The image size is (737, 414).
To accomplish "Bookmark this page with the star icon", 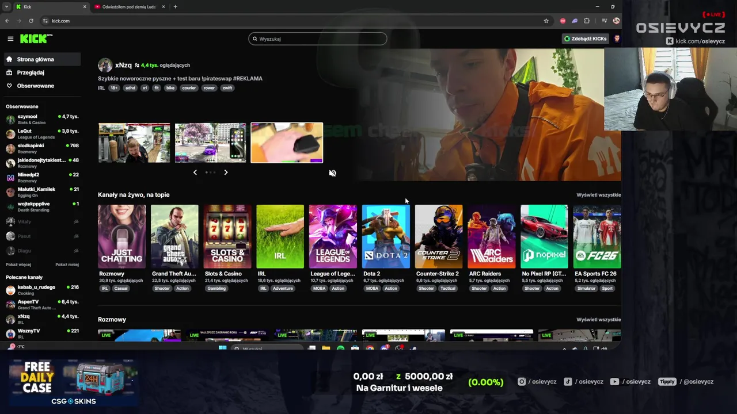I will coord(546,21).
